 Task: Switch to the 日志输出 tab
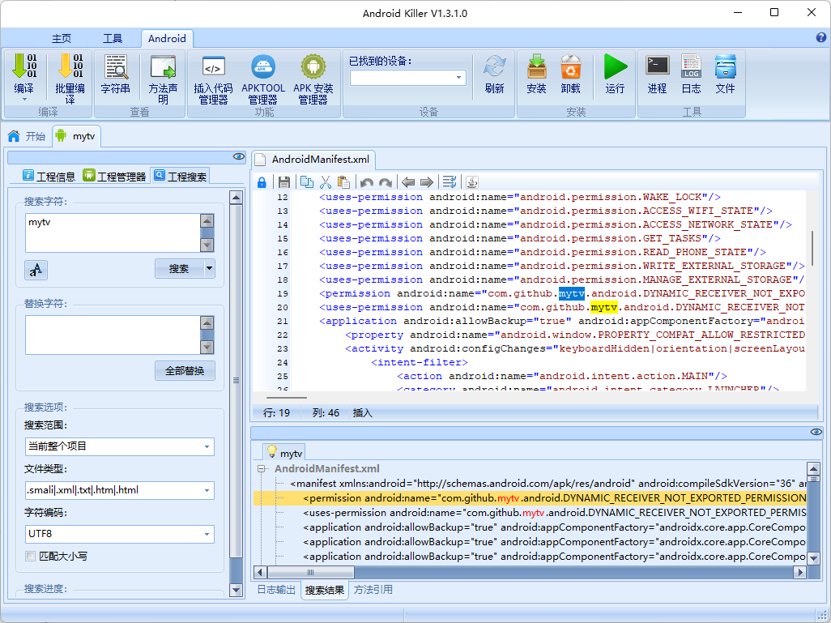click(x=276, y=590)
